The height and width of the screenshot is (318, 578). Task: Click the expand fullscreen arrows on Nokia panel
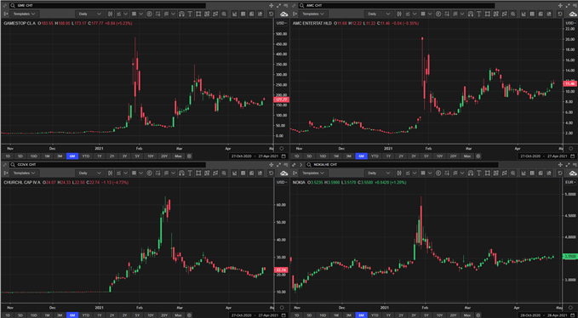point(568,165)
